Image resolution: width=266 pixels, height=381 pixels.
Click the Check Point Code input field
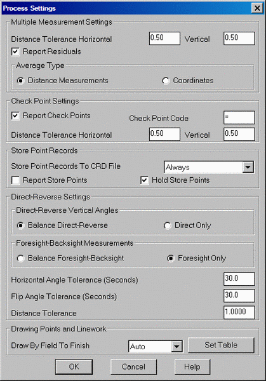pyautogui.click(x=239, y=117)
